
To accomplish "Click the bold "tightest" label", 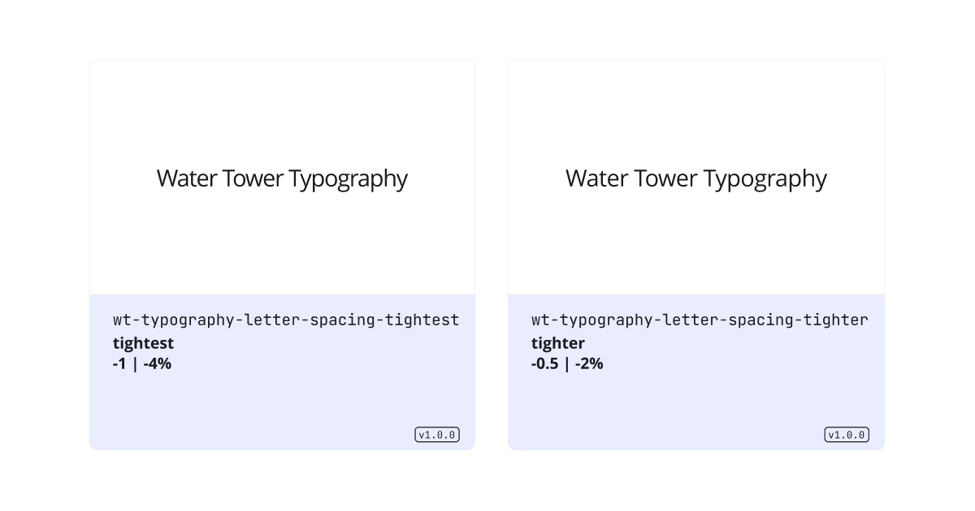I will click(143, 343).
